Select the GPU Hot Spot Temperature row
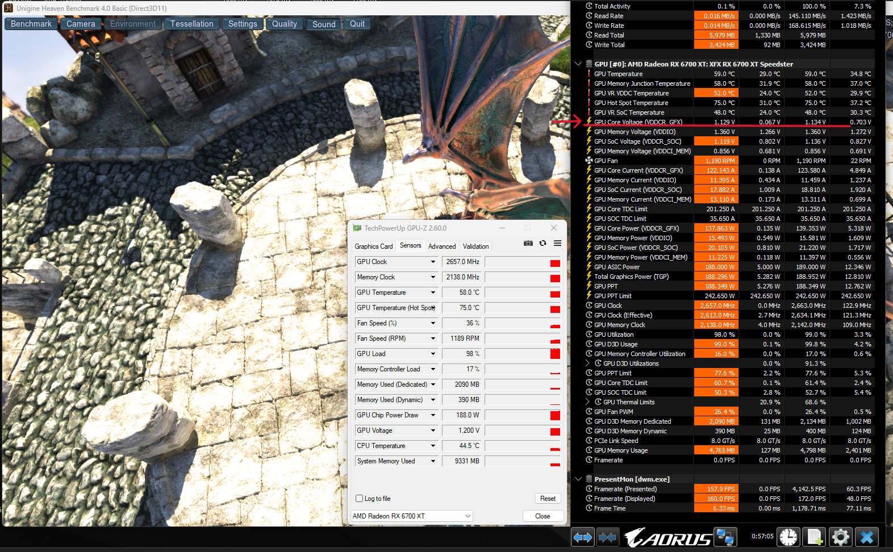 click(x=631, y=103)
